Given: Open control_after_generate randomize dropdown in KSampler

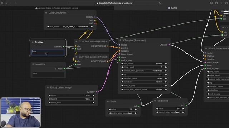Looking at the screenshot, I should pyautogui.click(x=144, y=71).
